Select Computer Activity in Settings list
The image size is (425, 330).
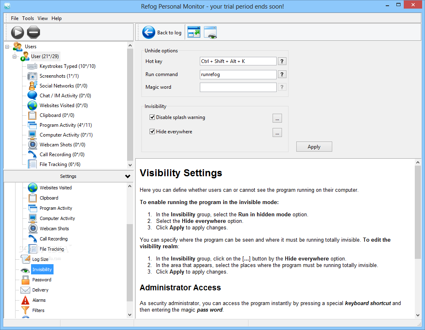pyautogui.click(x=57, y=218)
